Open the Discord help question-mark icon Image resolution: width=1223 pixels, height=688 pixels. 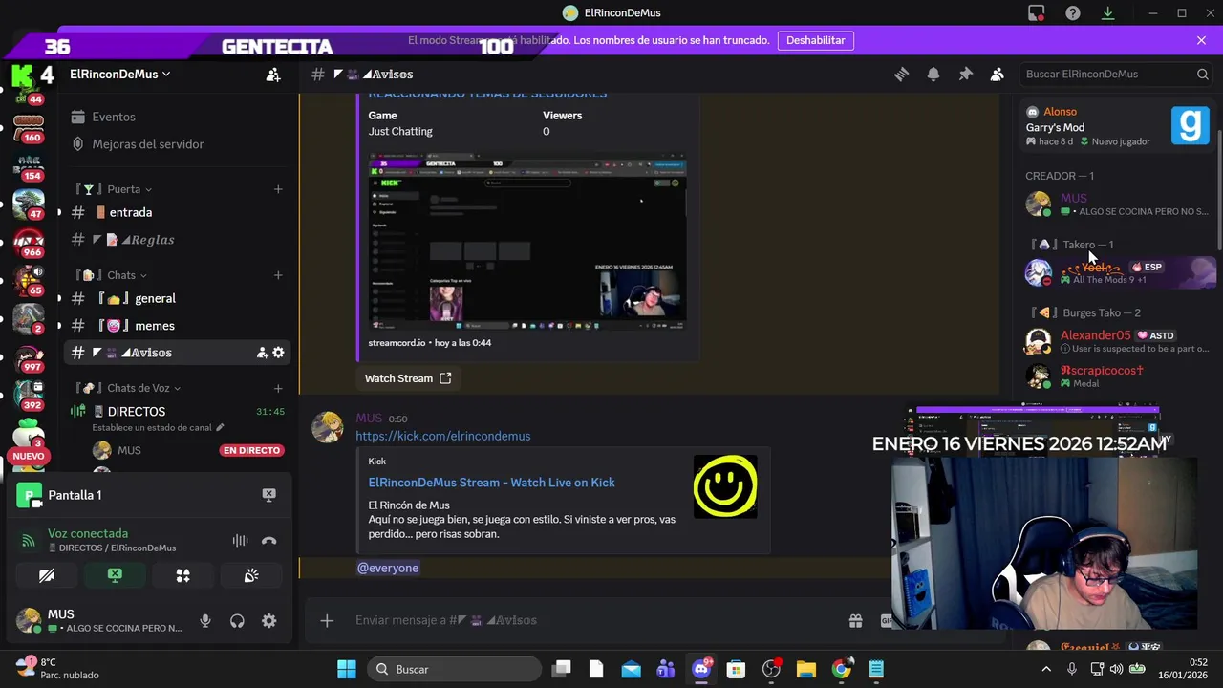point(1073,12)
